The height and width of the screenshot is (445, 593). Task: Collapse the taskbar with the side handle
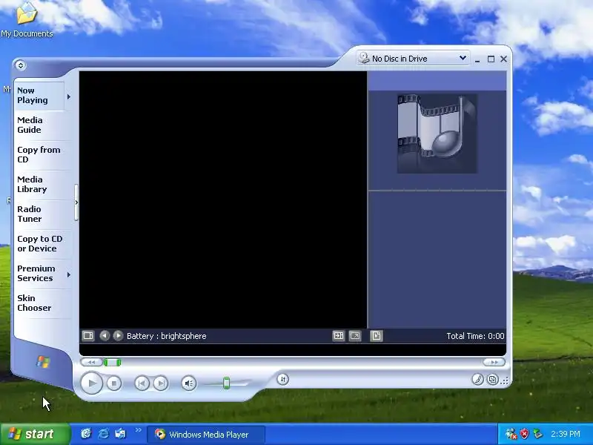click(x=76, y=202)
